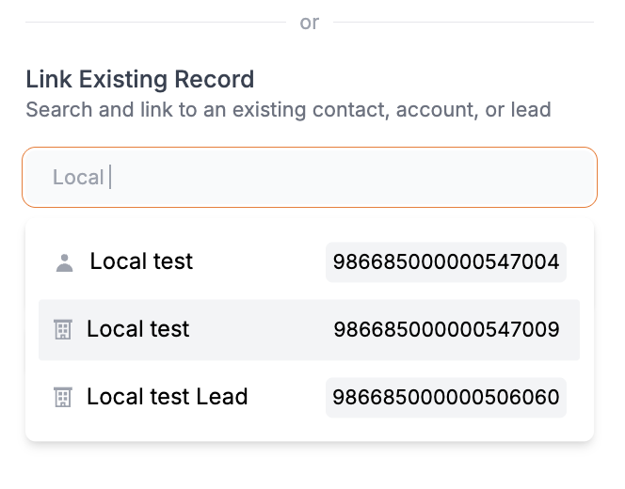This screenshot has width=625, height=489.
Task: Click gap between Local test Lead and its ID
Action: 287,397
